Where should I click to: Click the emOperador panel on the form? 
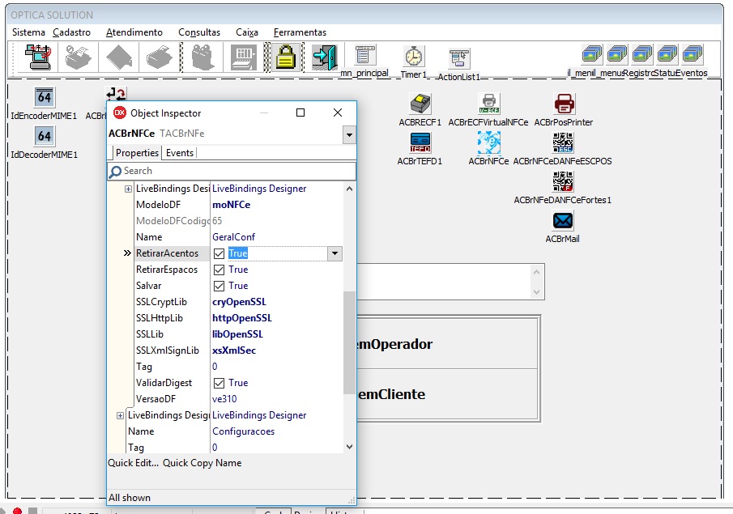[x=448, y=344]
